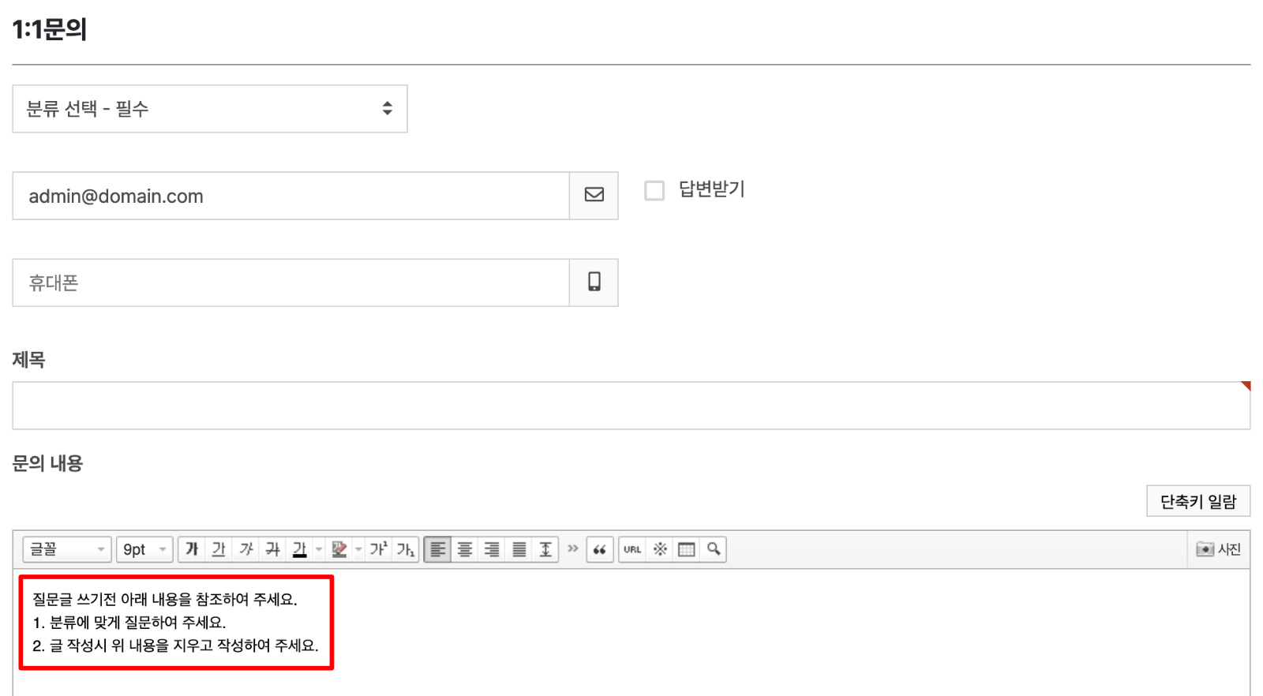Viewport: 1263px width, 696px height.
Task: Click the 단축키 일람 button
Action: (x=1197, y=501)
